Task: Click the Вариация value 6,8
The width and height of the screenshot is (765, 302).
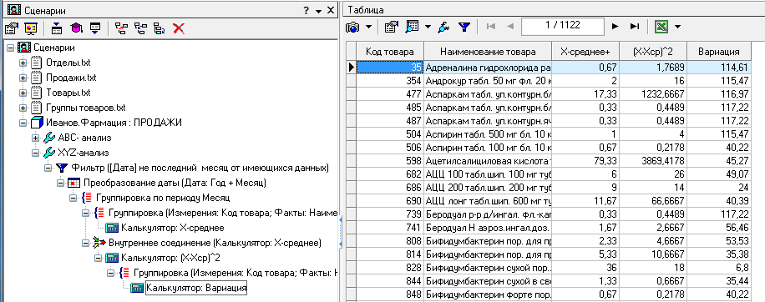Action: (718, 269)
